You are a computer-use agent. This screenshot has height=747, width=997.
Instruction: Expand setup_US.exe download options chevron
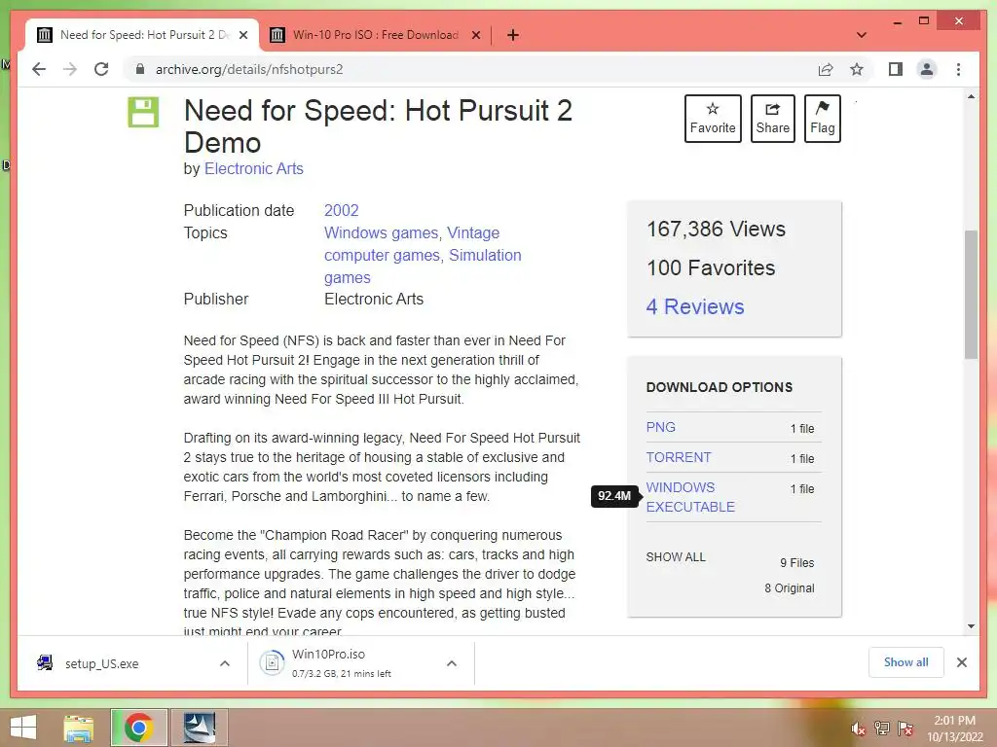[225, 663]
